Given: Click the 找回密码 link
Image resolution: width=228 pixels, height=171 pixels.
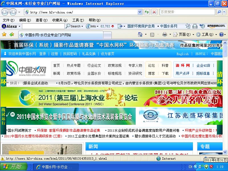Looking at the screenshot, I should [70, 54].
